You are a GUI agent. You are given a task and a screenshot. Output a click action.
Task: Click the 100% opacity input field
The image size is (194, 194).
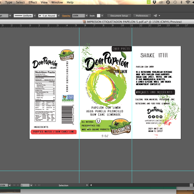point(78,16)
